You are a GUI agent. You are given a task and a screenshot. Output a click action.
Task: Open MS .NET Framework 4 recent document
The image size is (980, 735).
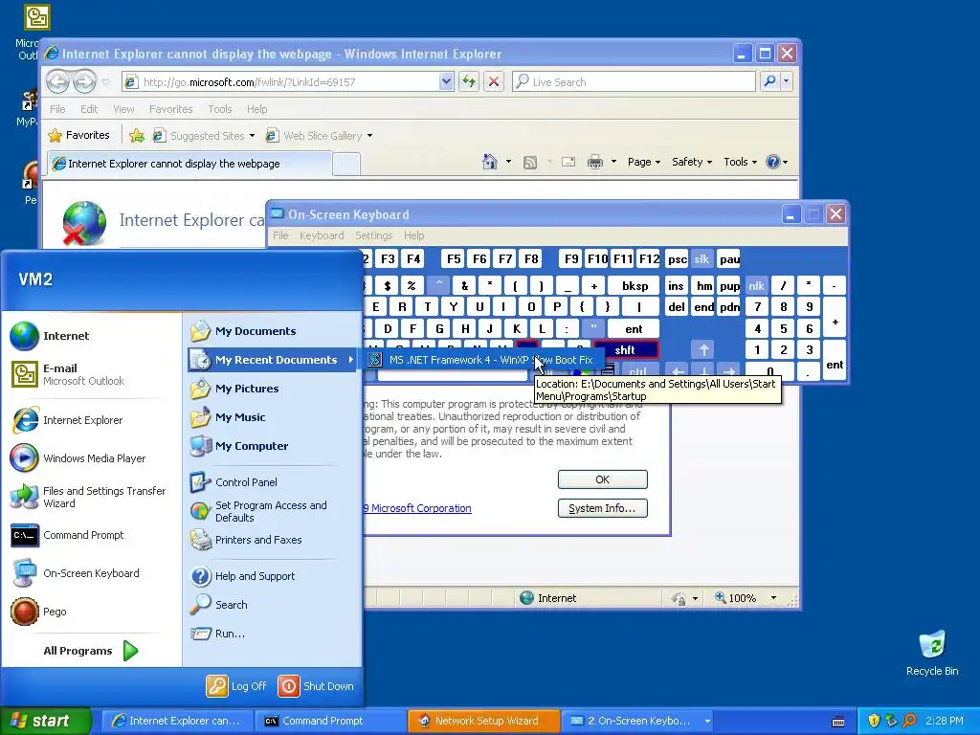[481, 360]
